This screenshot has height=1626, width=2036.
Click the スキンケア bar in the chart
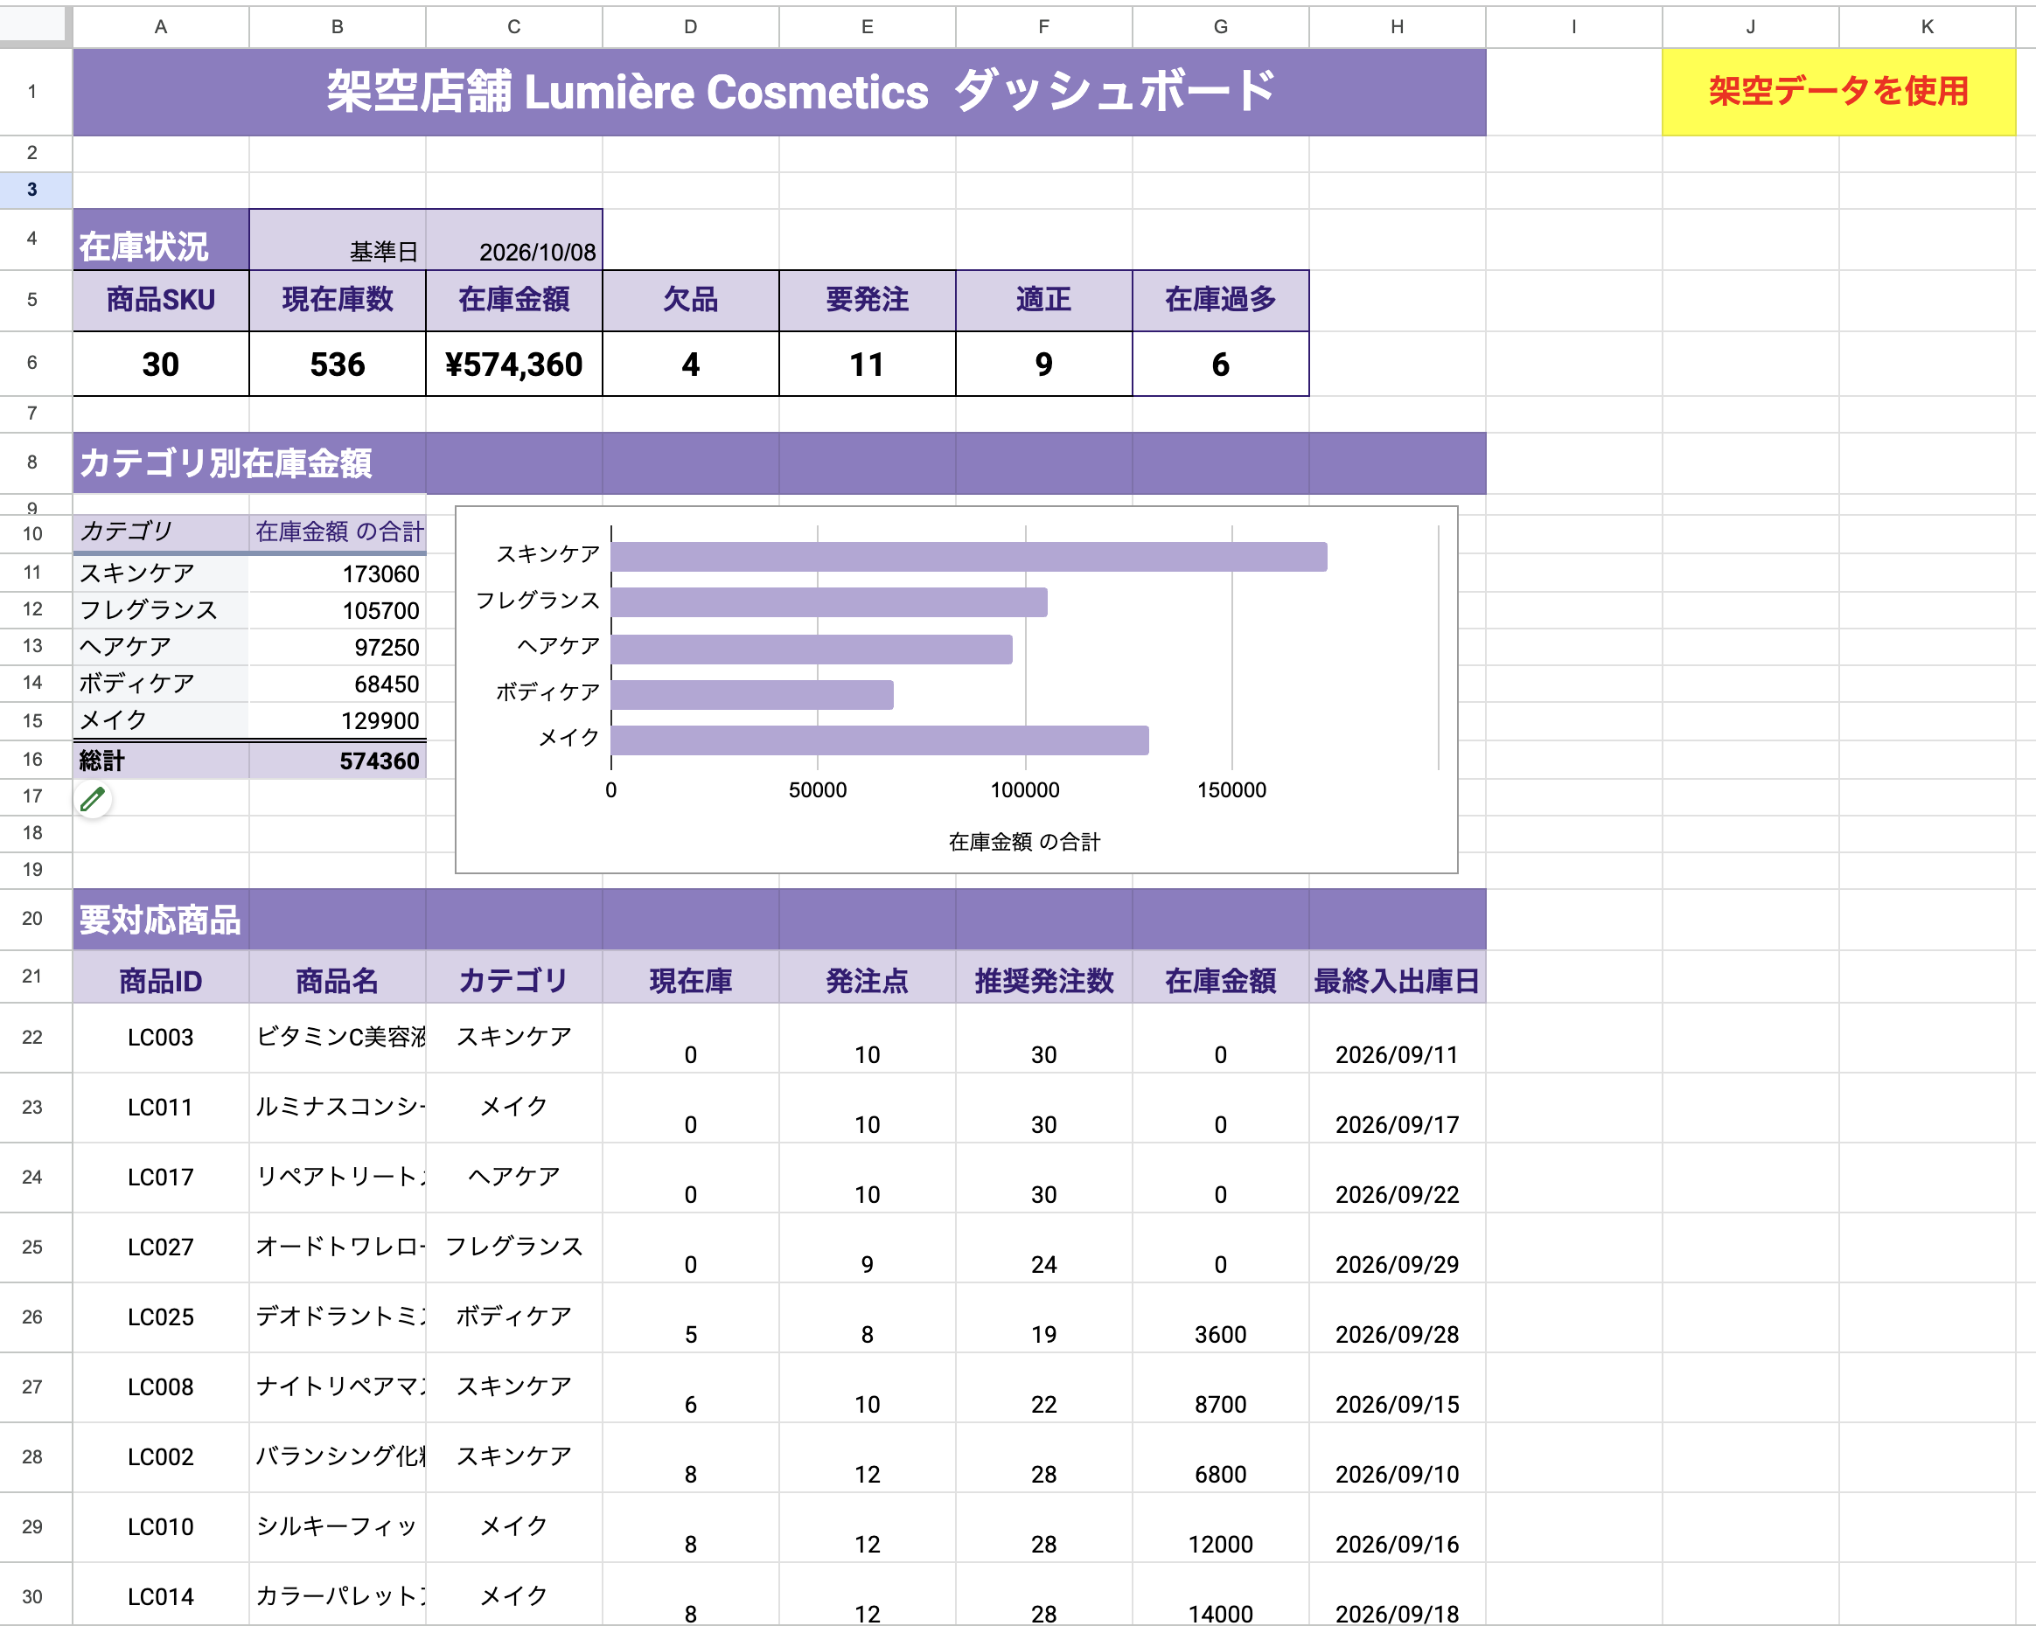pyautogui.click(x=969, y=557)
